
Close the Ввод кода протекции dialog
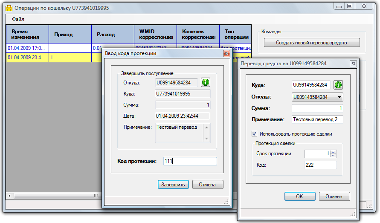226,53
